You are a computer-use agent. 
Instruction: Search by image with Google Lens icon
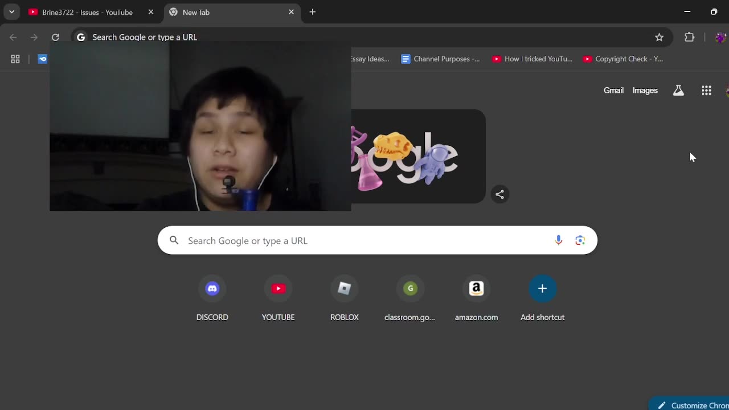tap(580, 240)
